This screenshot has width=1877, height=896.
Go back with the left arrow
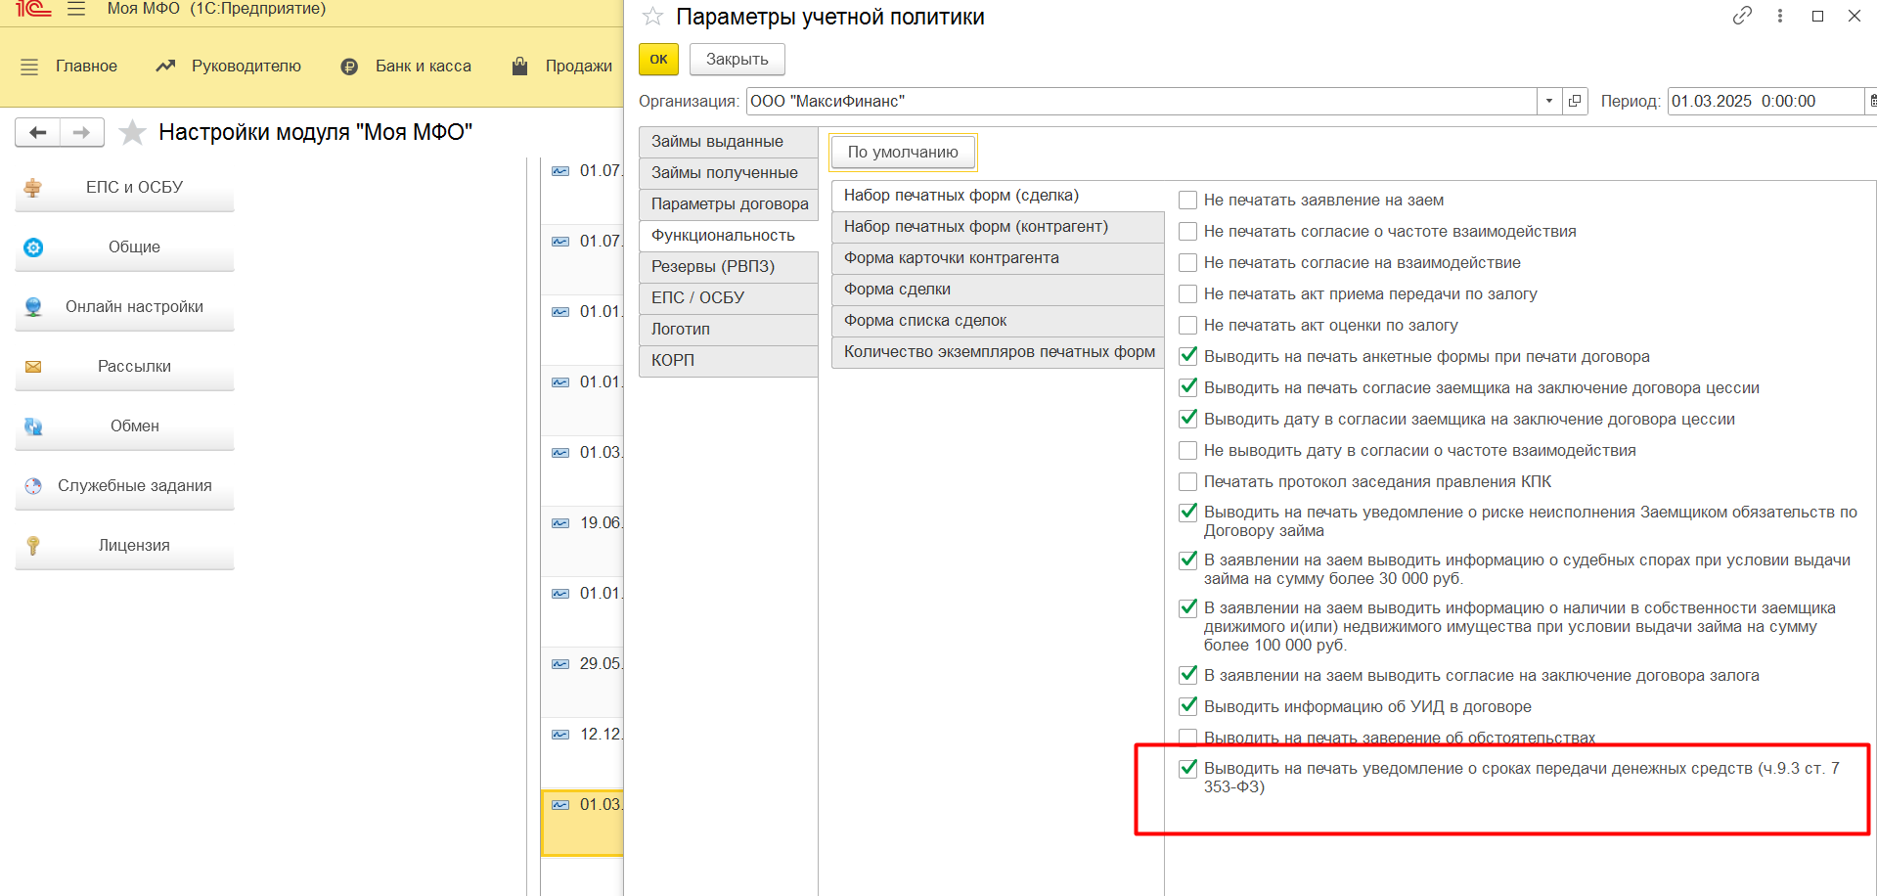pyautogui.click(x=38, y=132)
